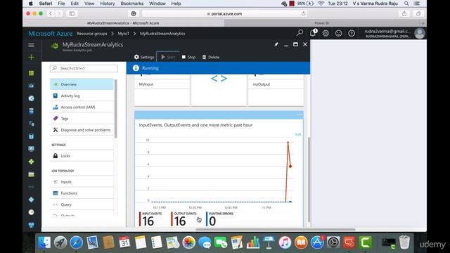Open Launchpad rocket in Dock
450x253 pixels.
point(60,242)
